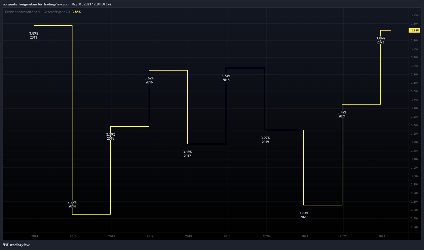Select the 3.62% 2016 data label
This screenshot has width=424, height=250.
point(149,80)
